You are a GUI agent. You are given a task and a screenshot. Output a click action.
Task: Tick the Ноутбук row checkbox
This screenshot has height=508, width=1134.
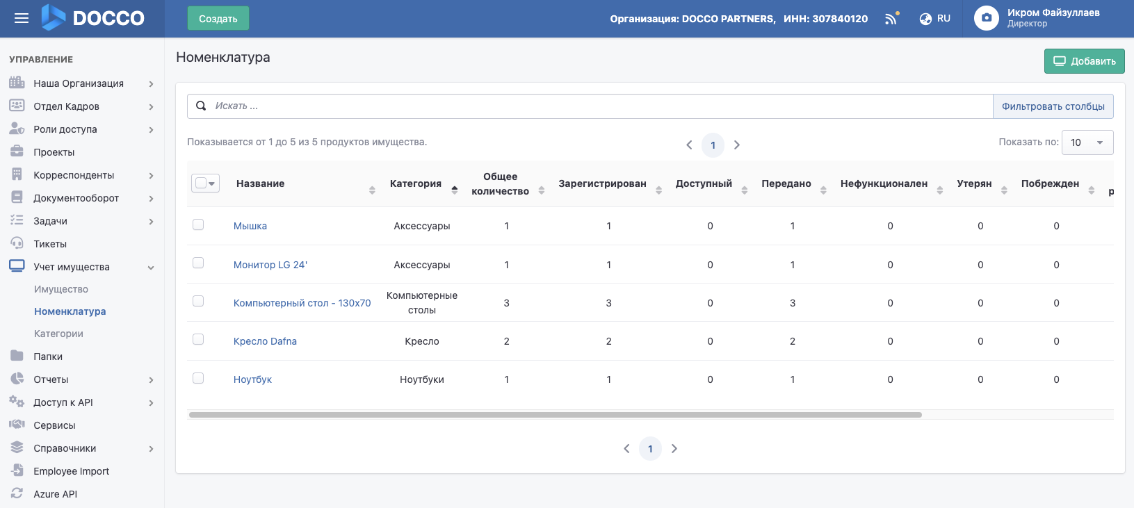point(198,378)
